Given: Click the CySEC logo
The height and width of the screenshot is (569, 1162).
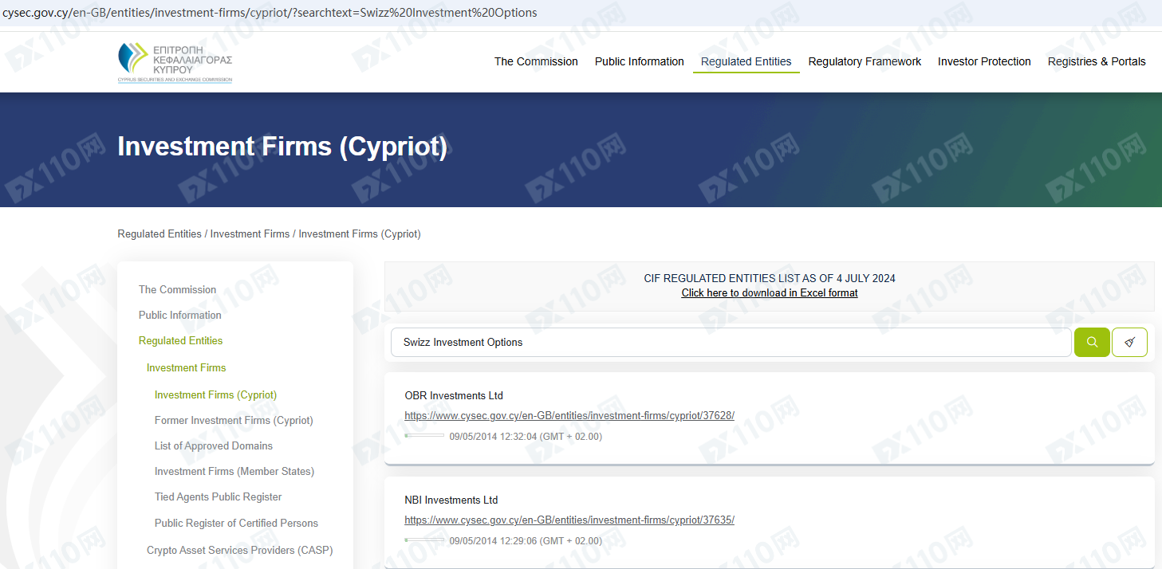Looking at the screenshot, I should 175,62.
